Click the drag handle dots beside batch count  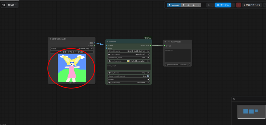(x=204, y=5)
